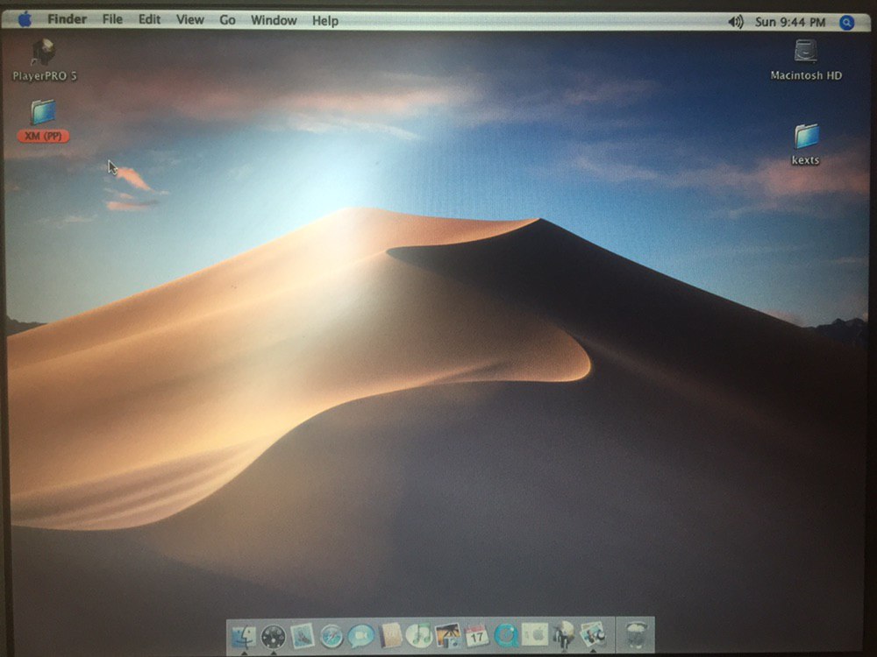Open Dashboard from the Dock
Image resolution: width=877 pixels, height=657 pixels.
tap(274, 636)
